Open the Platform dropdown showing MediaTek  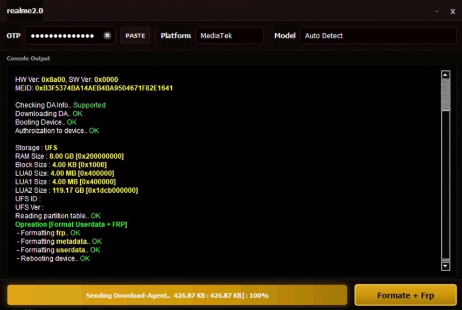(229, 36)
